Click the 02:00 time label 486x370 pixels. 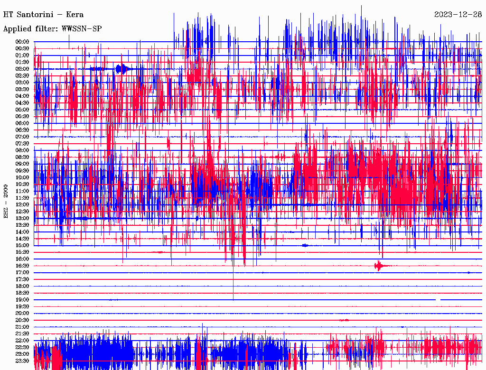(22, 69)
